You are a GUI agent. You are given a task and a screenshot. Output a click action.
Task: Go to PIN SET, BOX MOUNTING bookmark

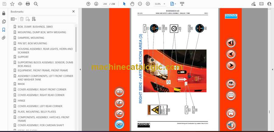pos(32,43)
